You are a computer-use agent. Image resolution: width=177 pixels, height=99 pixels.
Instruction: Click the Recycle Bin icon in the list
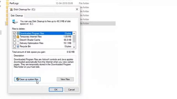point(18,46)
